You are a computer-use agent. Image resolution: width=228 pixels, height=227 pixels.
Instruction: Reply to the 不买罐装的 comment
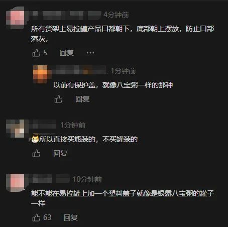(60, 153)
